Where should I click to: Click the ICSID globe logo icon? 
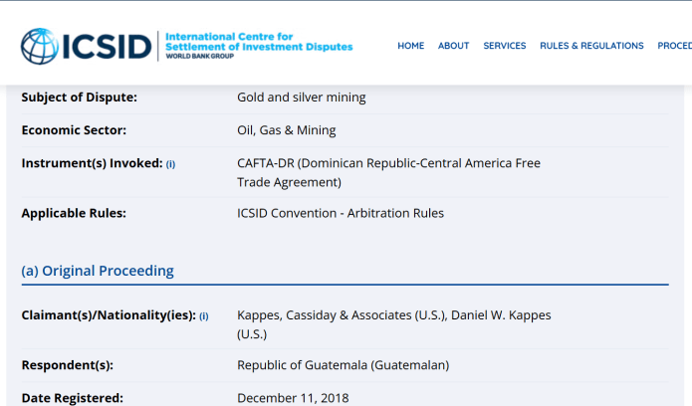click(x=40, y=46)
